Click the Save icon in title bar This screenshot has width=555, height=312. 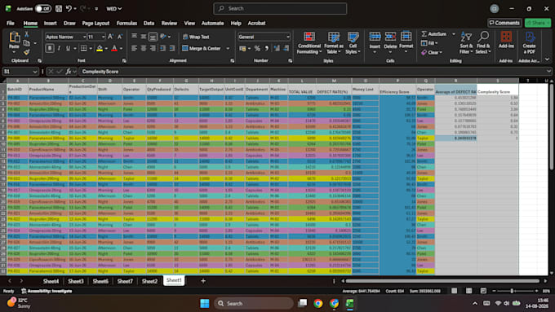tap(59, 8)
